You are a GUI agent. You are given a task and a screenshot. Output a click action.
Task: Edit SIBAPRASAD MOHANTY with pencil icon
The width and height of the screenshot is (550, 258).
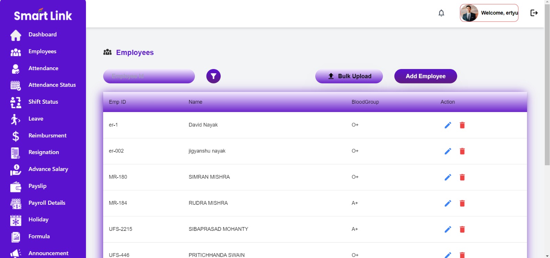448,229
